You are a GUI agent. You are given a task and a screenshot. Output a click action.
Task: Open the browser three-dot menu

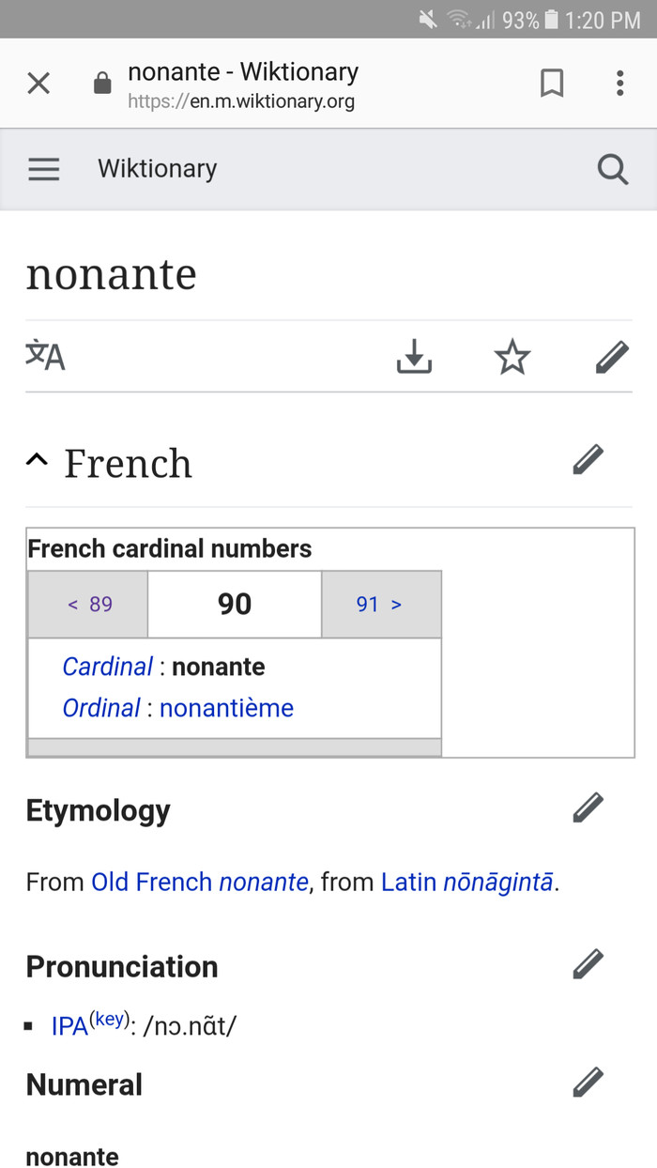(x=619, y=84)
